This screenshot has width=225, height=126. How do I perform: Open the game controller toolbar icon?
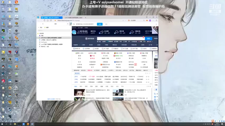pos(147,20)
